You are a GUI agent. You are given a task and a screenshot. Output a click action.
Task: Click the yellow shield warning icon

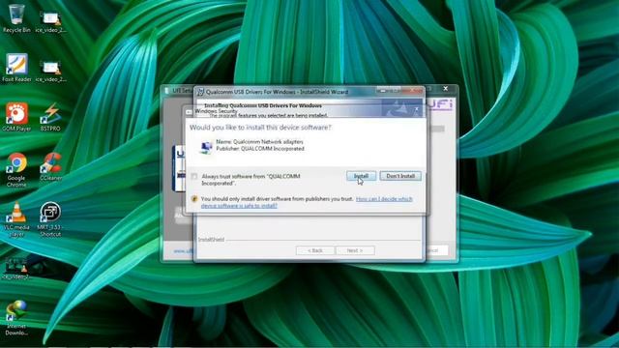click(194, 199)
